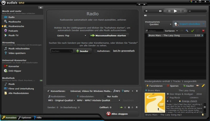Click the Sender button with the plus
Viewport: 210px width, 121px height.
pyautogui.click(x=82, y=51)
